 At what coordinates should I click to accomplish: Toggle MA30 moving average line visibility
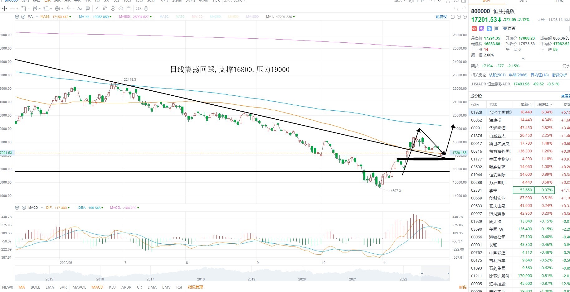(164, 17)
